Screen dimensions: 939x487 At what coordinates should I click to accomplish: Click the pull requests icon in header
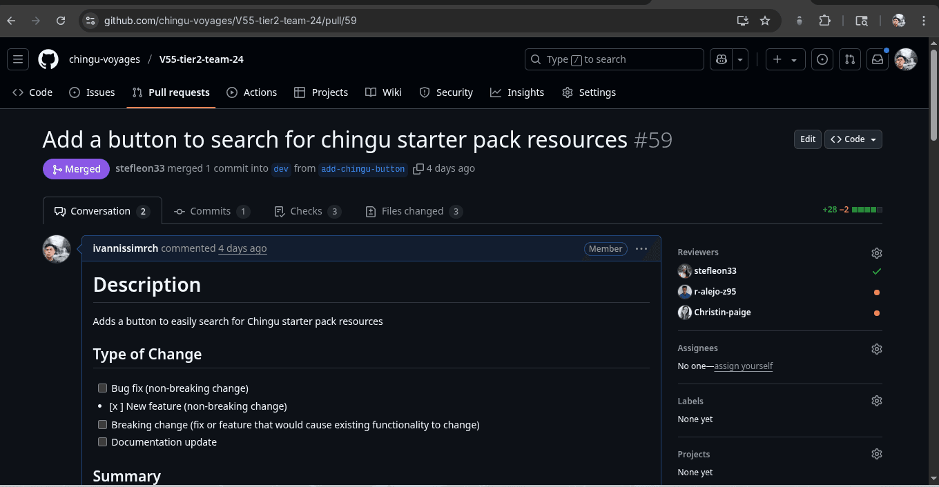pos(850,59)
